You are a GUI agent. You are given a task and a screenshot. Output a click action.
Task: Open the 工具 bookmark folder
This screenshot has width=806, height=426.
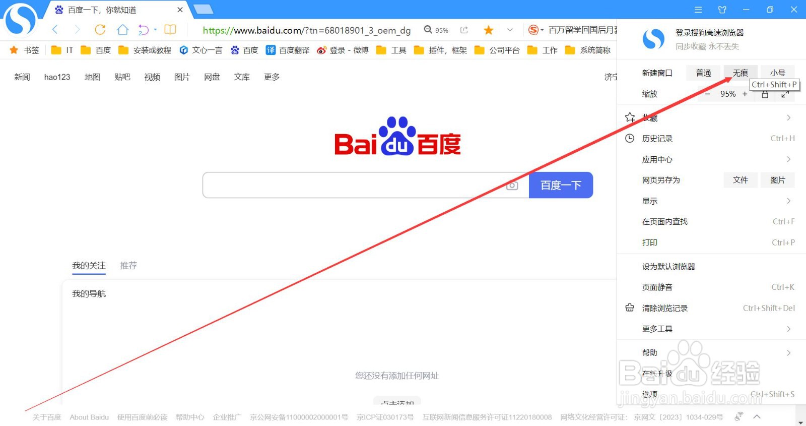click(391, 50)
